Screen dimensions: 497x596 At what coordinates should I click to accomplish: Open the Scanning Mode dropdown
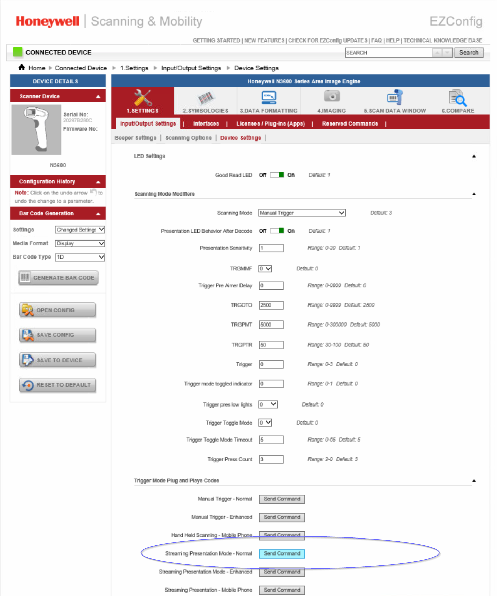pyautogui.click(x=302, y=213)
